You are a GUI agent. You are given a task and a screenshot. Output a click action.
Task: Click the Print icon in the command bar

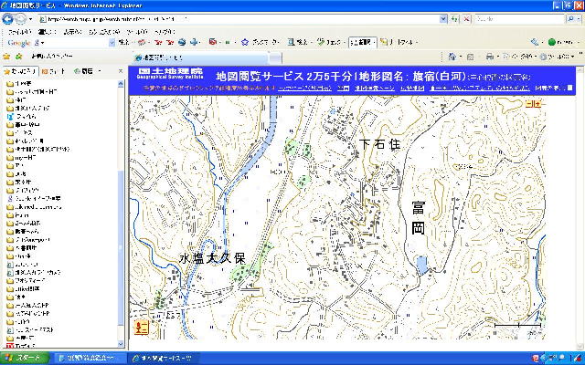(x=490, y=57)
